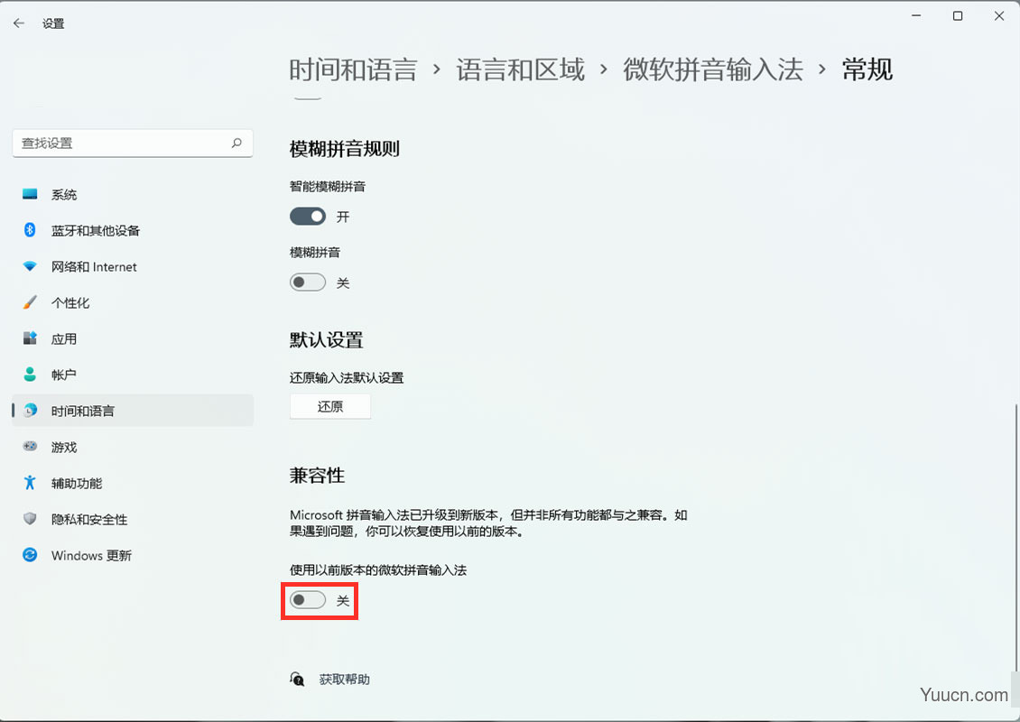Open 系统 settings category
This screenshot has height=722, width=1020.
tap(133, 194)
